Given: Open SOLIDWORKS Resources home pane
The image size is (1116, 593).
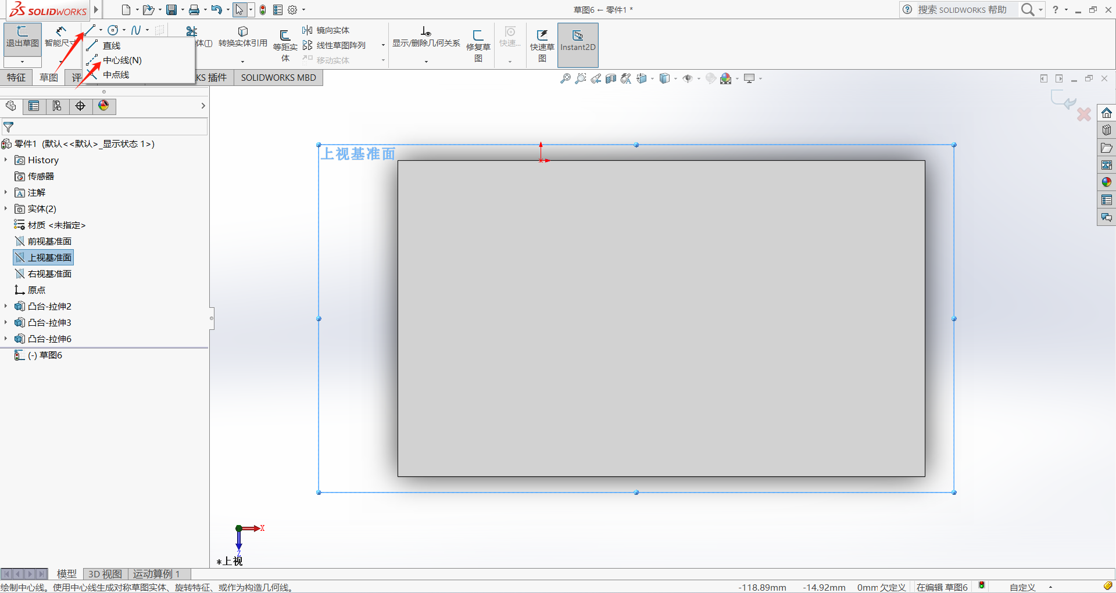Looking at the screenshot, I should tap(1106, 113).
